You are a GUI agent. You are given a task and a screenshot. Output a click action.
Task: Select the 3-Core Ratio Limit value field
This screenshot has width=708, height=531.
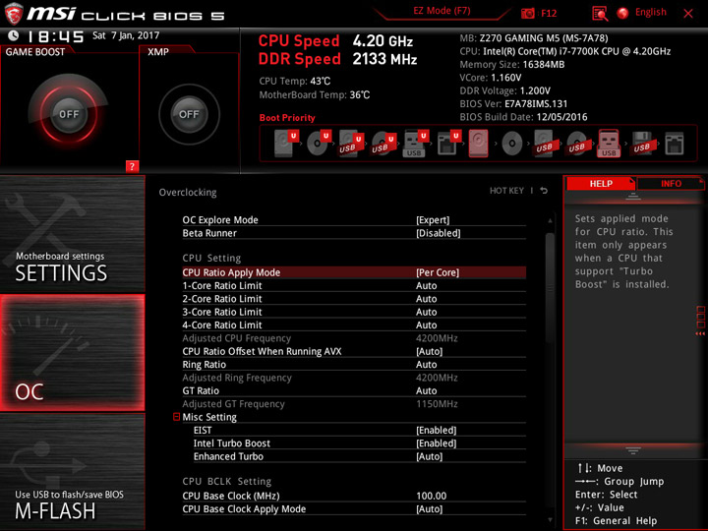[426, 312]
